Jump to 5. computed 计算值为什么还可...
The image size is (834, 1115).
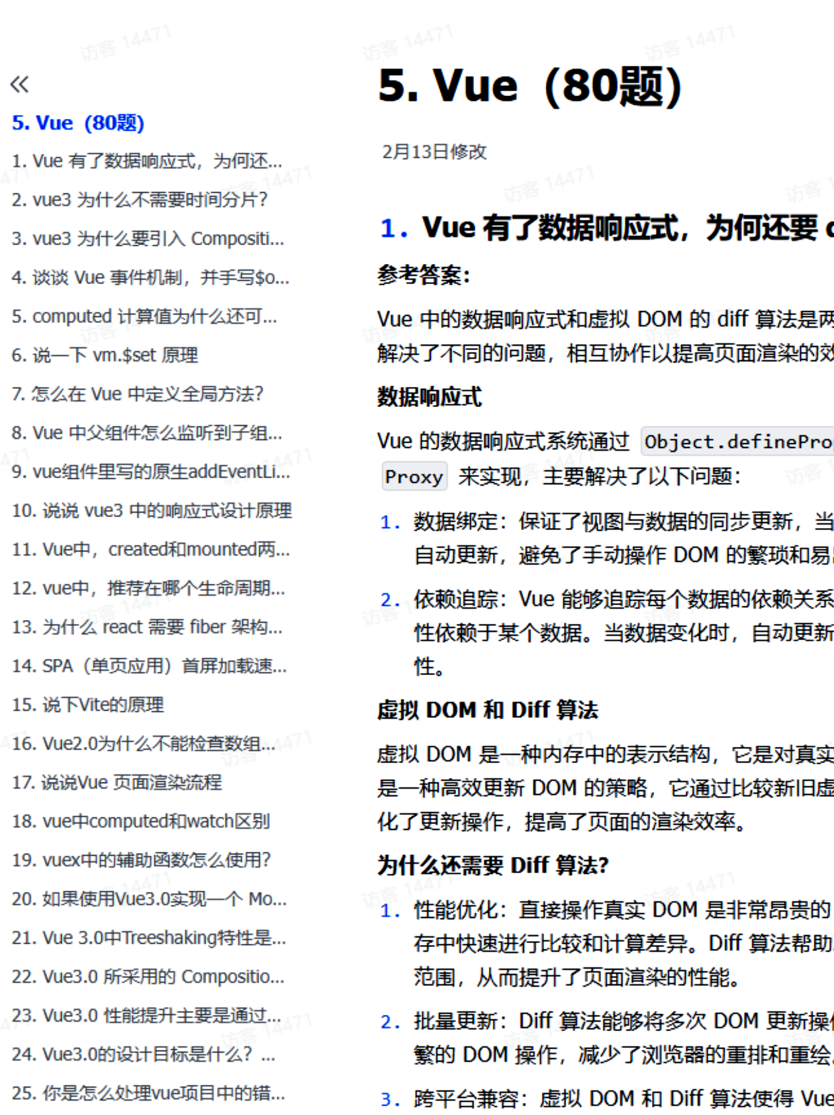tap(144, 316)
